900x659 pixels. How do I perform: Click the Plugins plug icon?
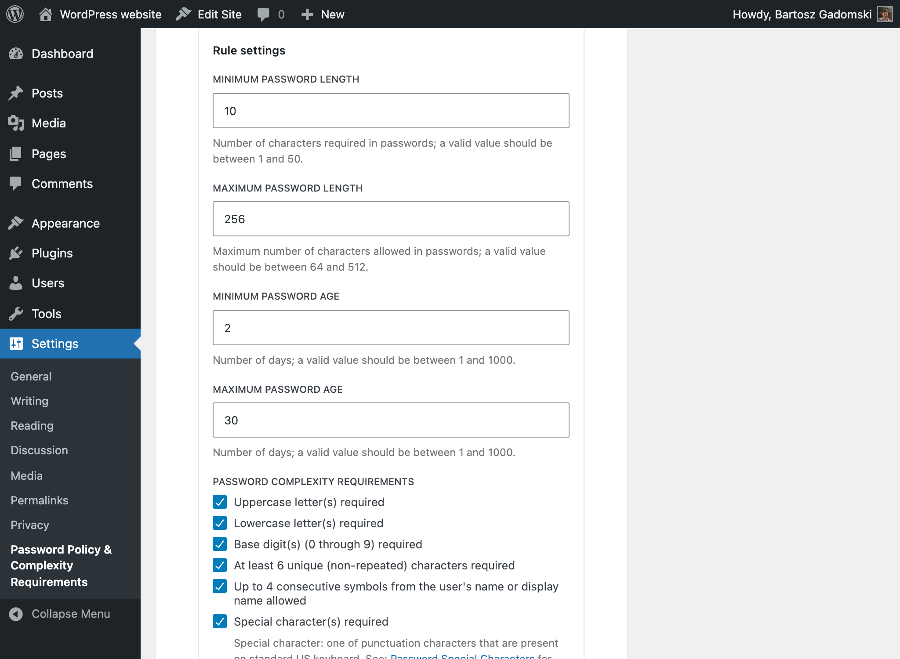[16, 253]
